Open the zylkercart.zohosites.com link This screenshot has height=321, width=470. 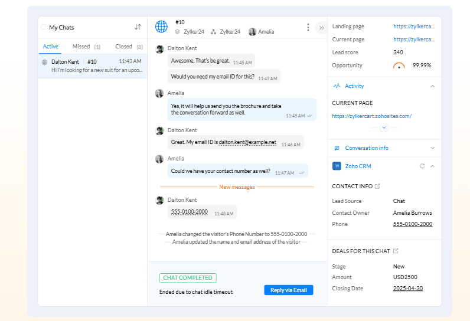tap(371, 116)
